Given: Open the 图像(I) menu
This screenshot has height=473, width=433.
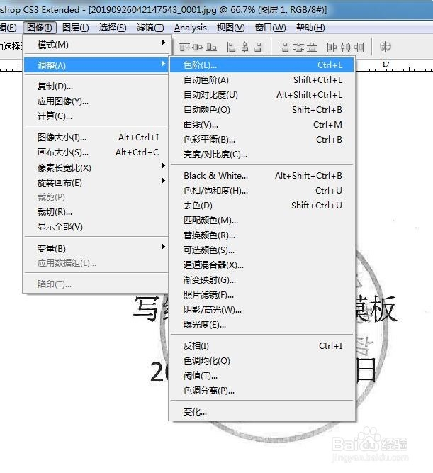Looking at the screenshot, I should pos(40,28).
